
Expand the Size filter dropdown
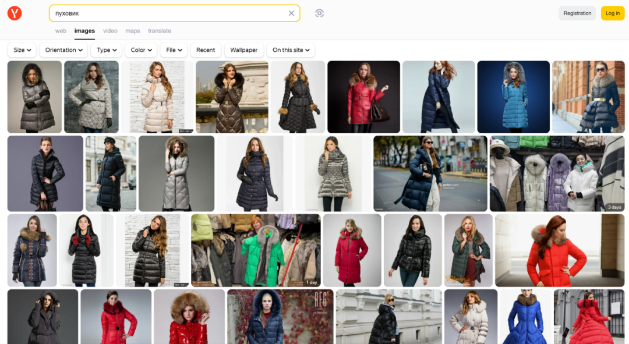point(22,50)
